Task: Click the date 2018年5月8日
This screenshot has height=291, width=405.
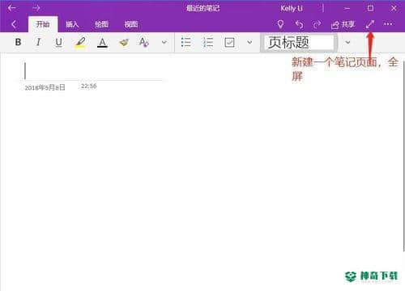Action: pyautogui.click(x=45, y=87)
